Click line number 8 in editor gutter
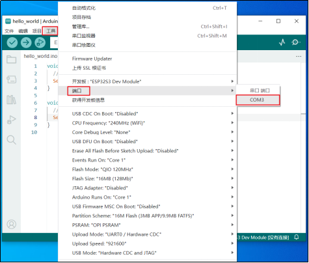 click(36, 117)
